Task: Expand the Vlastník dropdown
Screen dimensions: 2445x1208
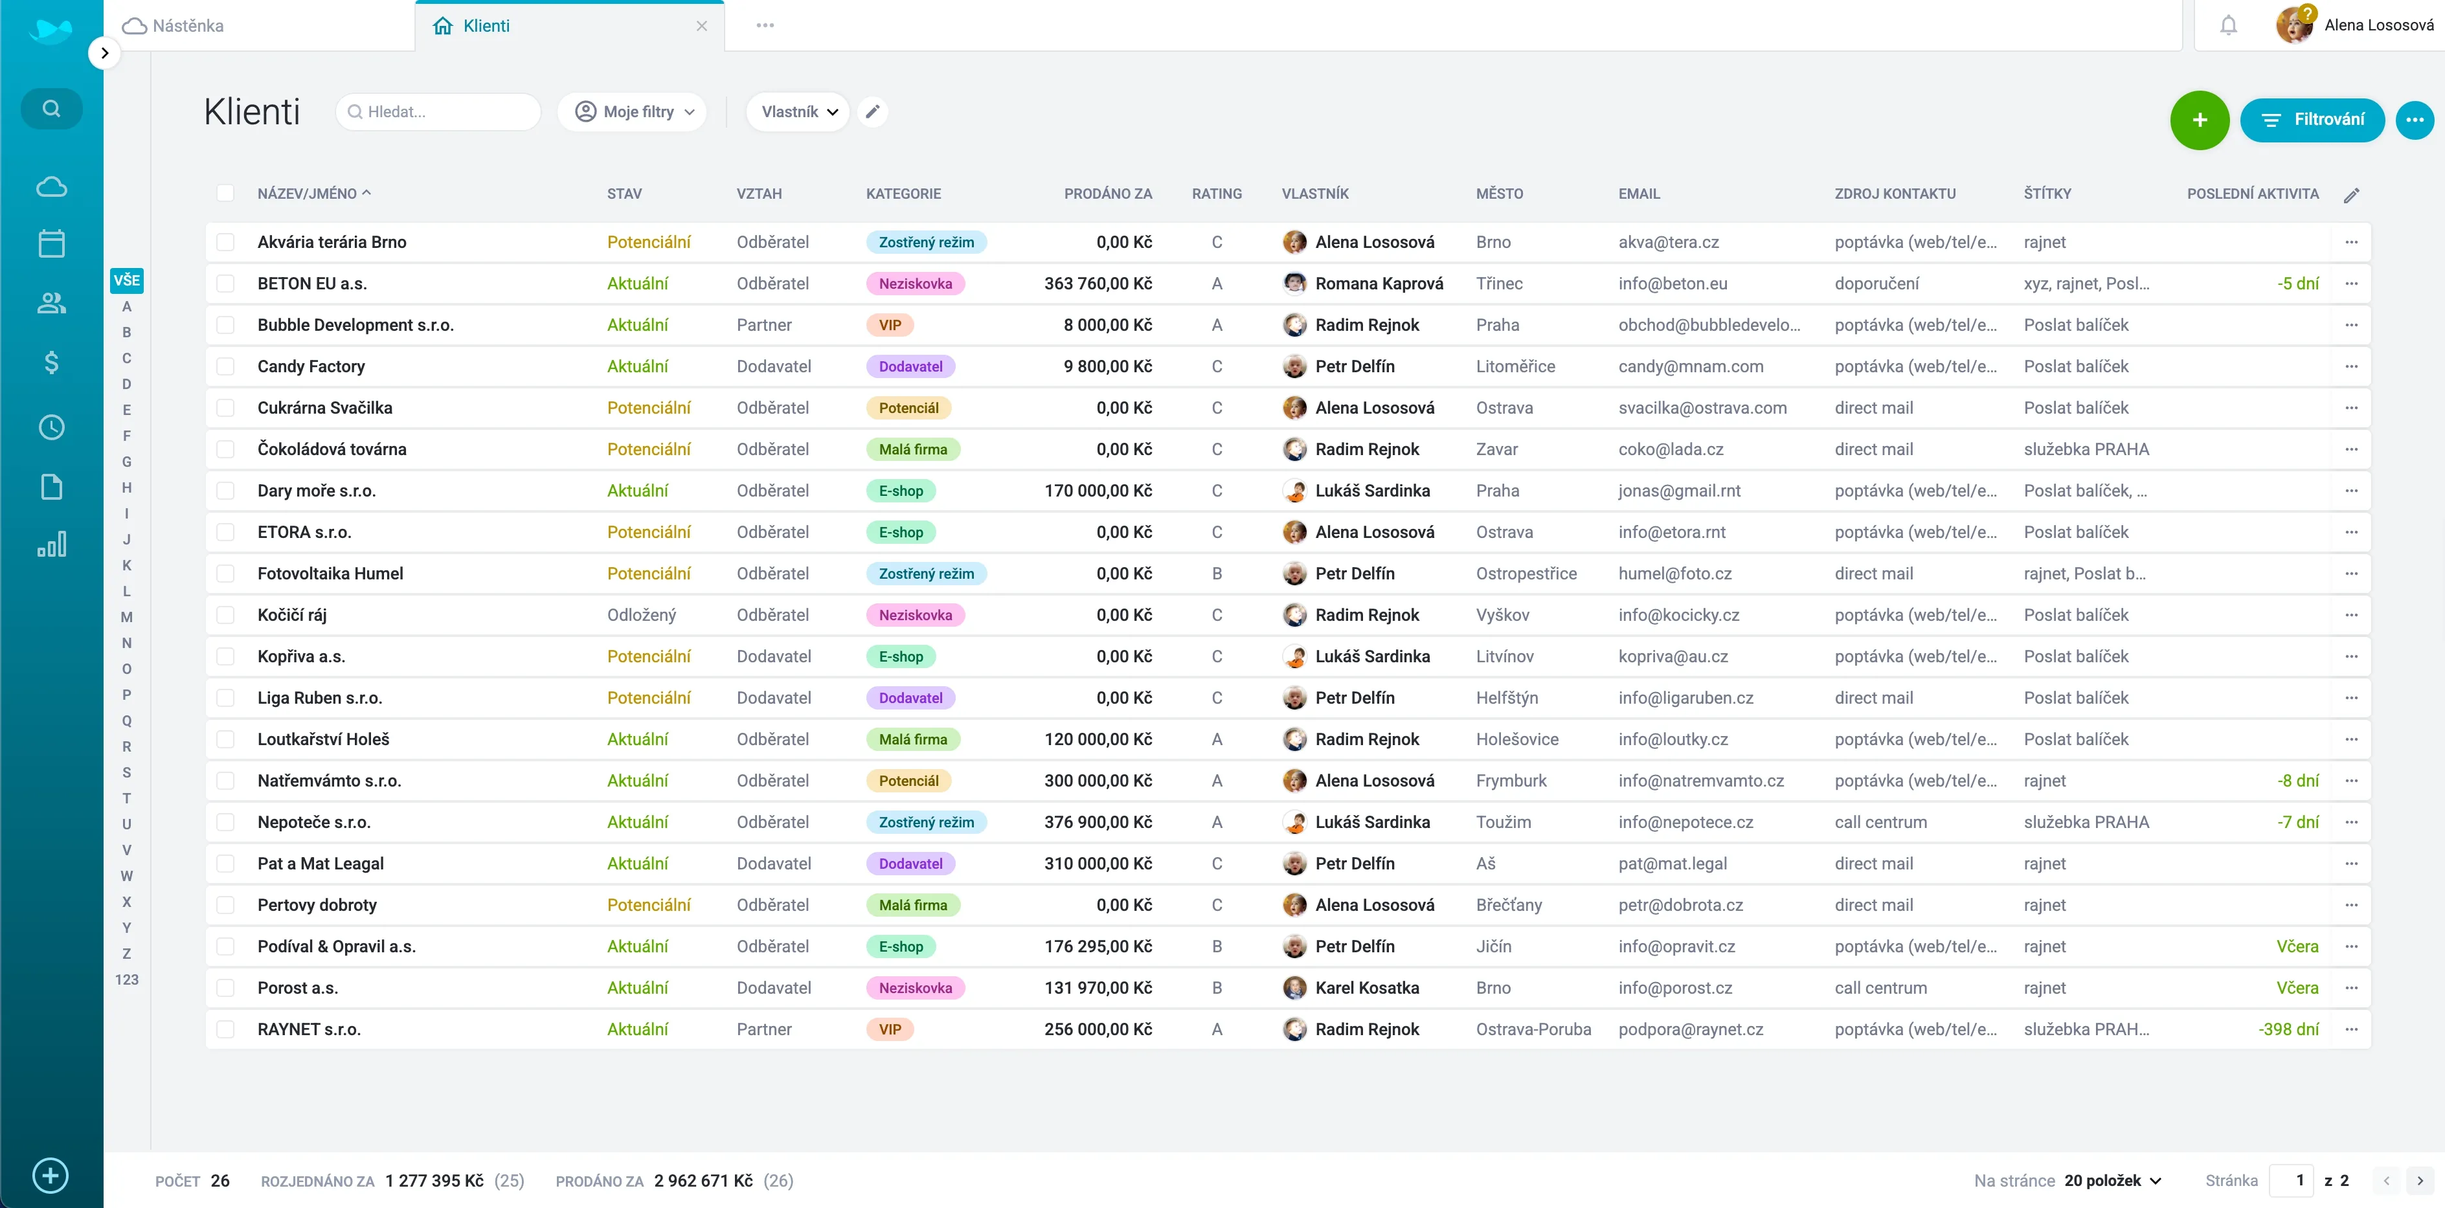Action: pyautogui.click(x=798, y=112)
